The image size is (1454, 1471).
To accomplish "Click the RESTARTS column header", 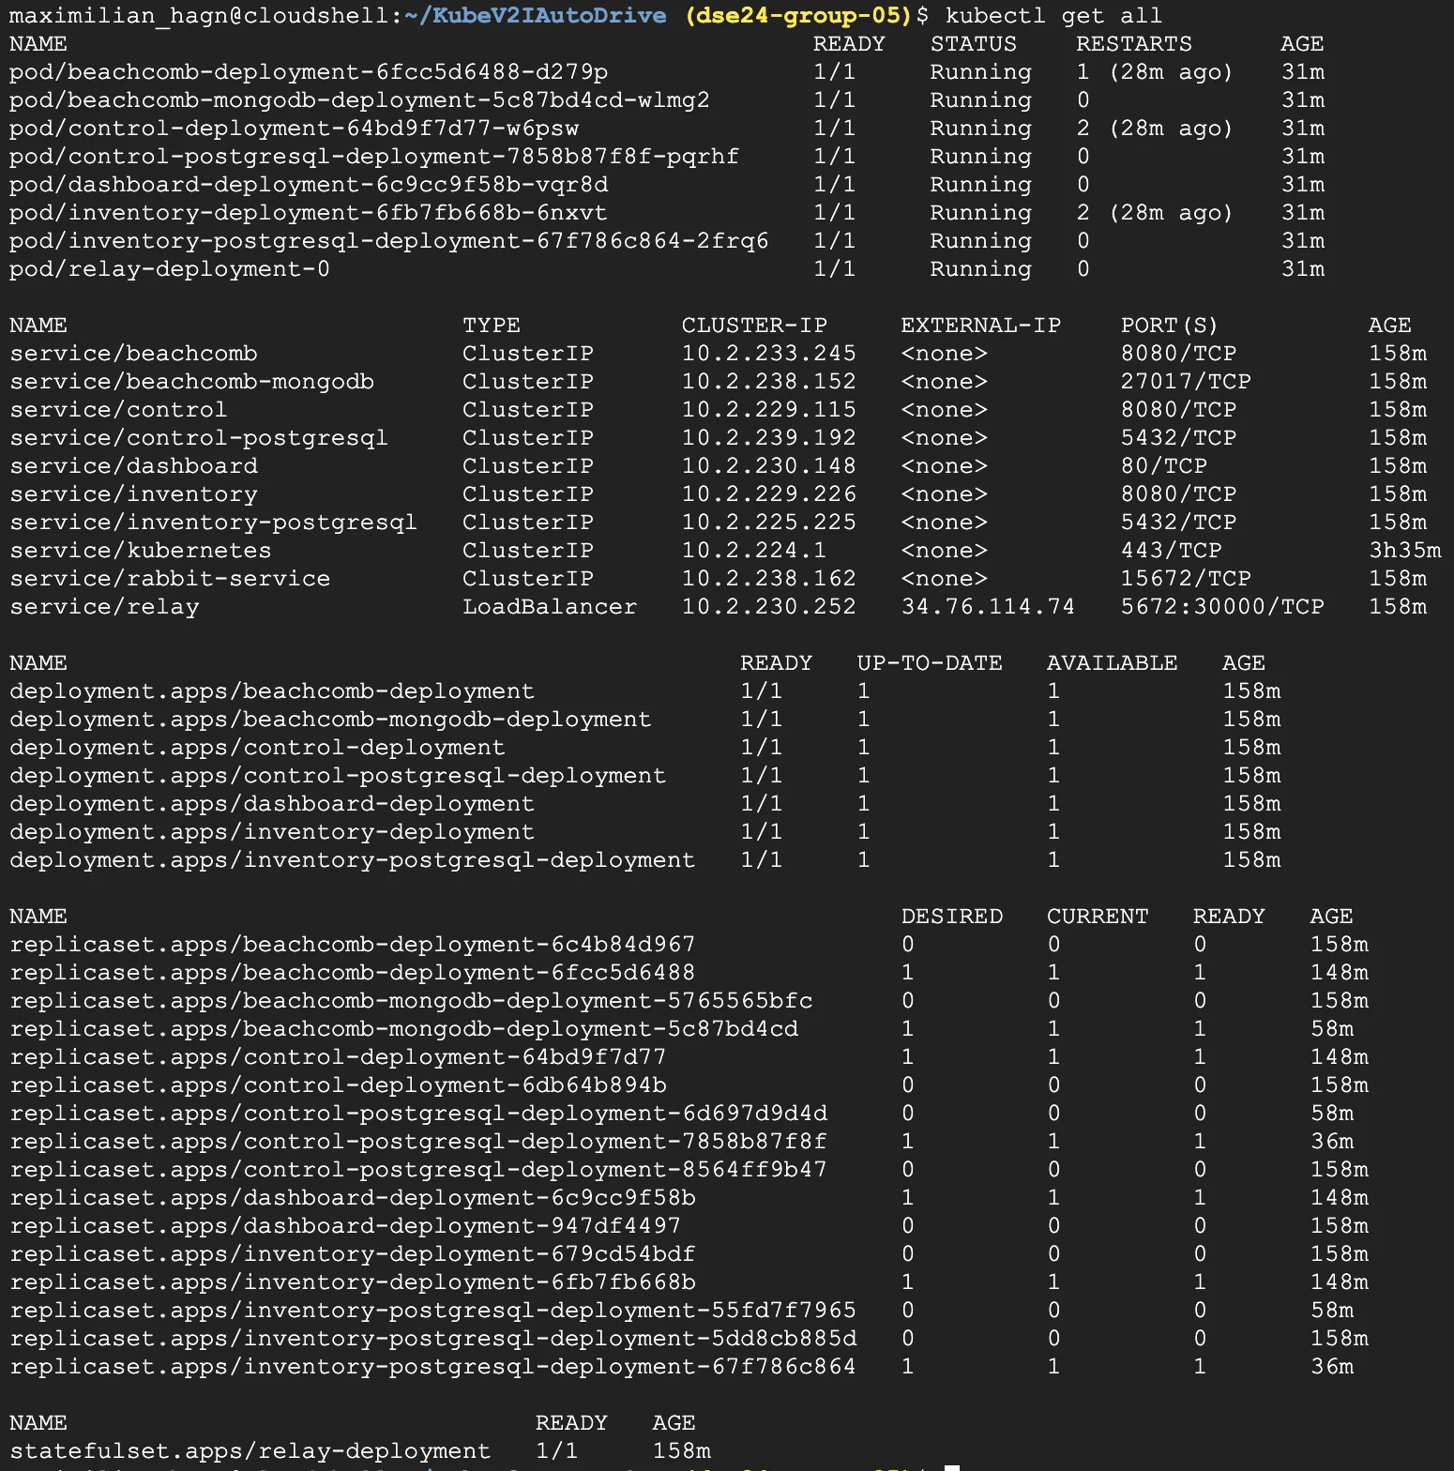I will 1133,44.
